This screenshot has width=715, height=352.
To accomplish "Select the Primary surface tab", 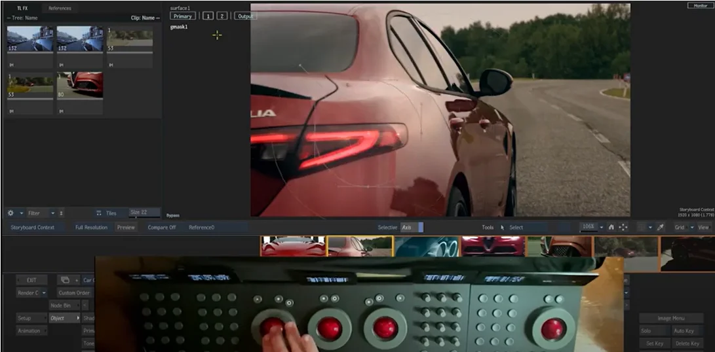I will 183,16.
